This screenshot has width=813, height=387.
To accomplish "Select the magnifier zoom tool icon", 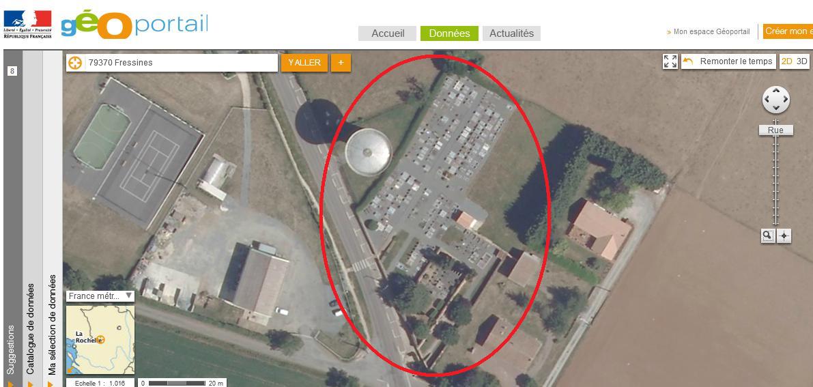I will pos(767,235).
